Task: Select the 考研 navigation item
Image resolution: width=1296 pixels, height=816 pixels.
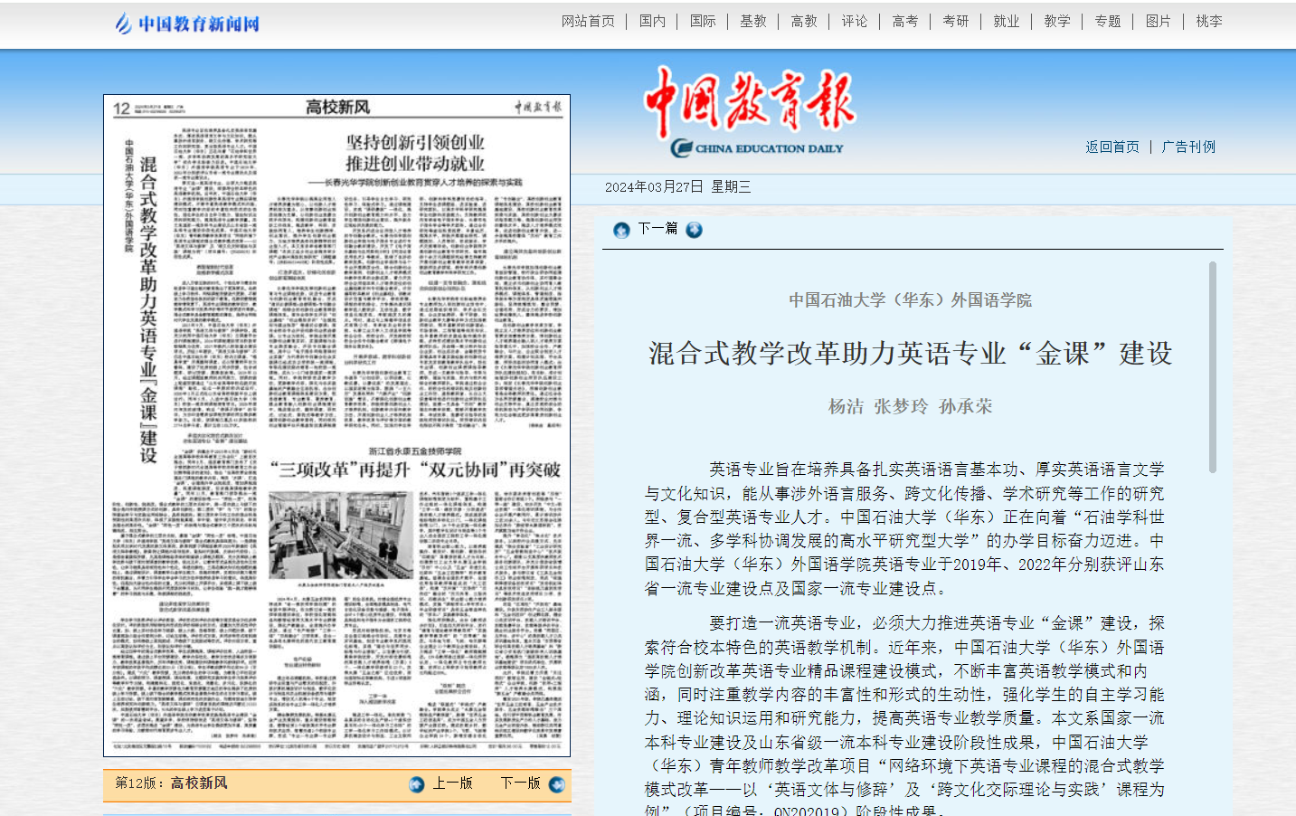Action: [x=955, y=21]
